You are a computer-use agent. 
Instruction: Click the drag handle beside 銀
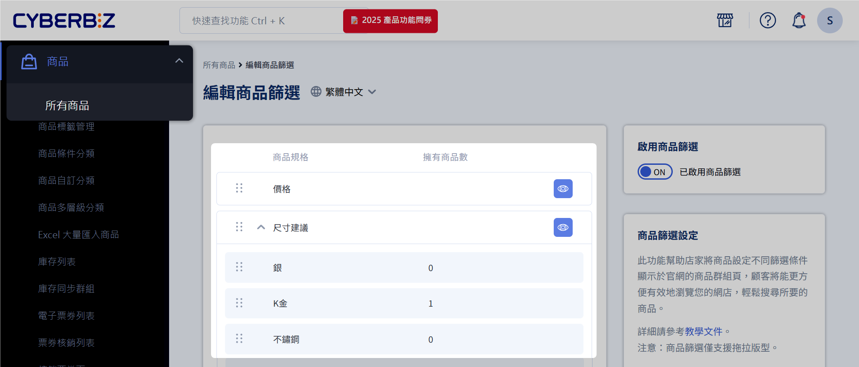coord(239,267)
